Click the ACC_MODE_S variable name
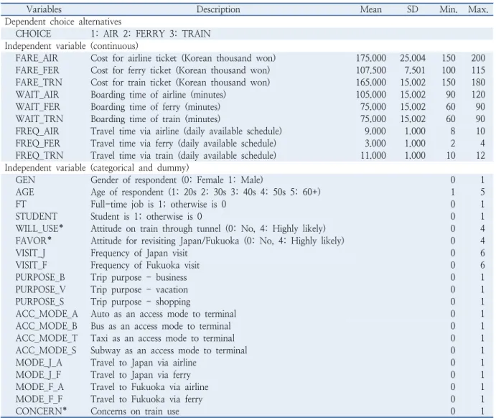The image size is (496, 418). coord(46,350)
